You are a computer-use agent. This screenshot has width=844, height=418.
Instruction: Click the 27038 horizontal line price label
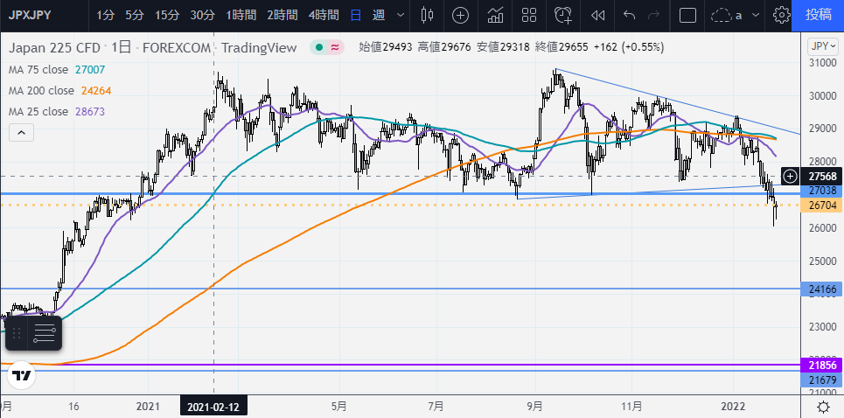point(822,190)
